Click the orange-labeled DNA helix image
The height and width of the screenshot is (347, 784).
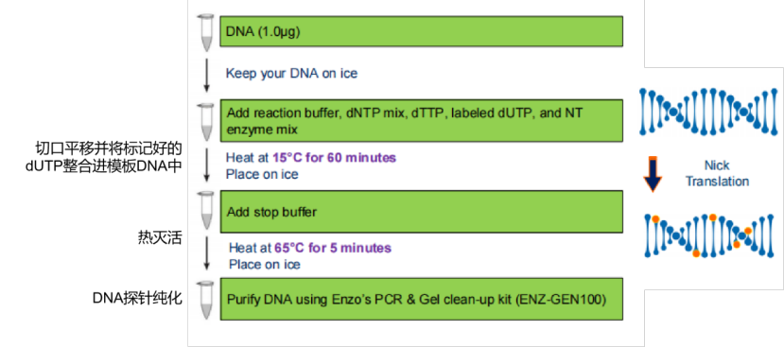point(710,235)
